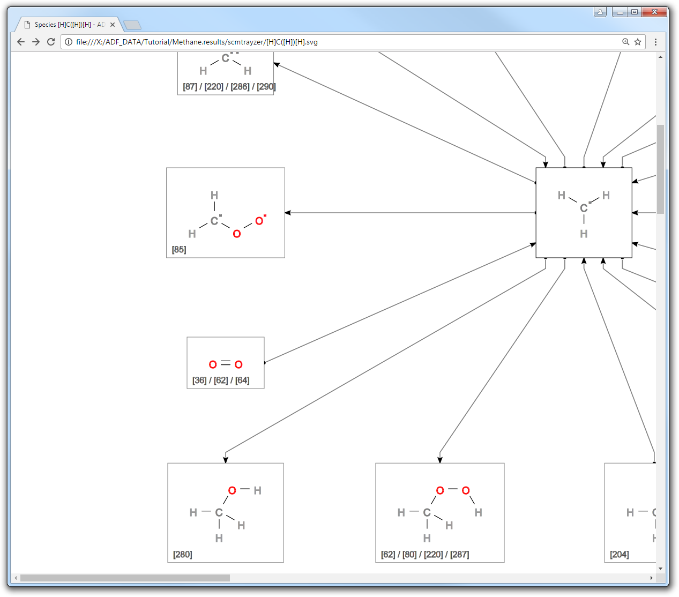Click the [204] reaction label

(x=620, y=554)
